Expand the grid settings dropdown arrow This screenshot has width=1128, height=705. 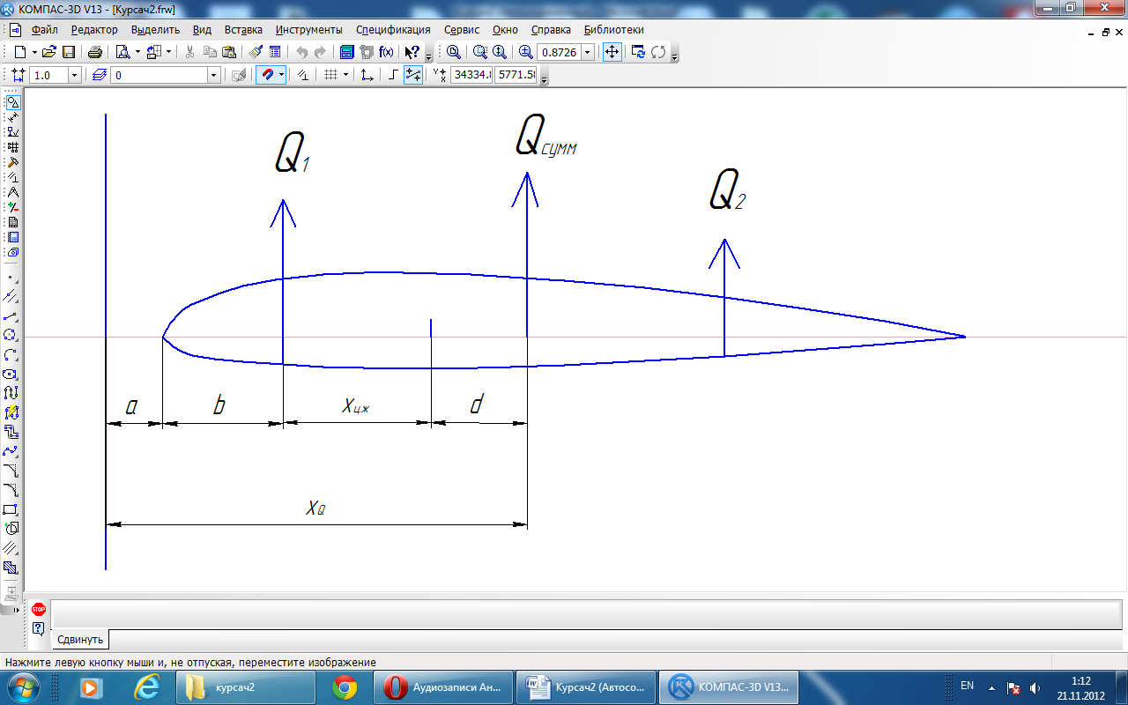click(345, 75)
